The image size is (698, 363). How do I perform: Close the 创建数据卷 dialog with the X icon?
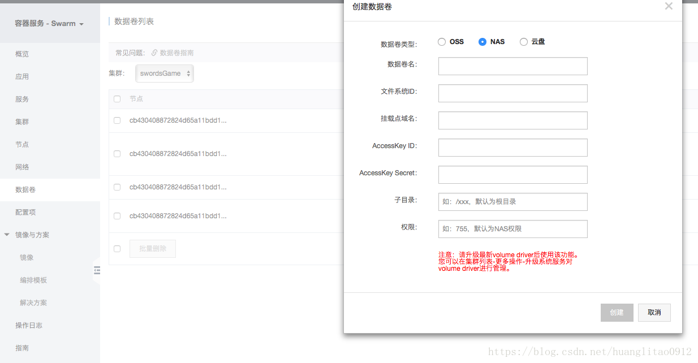669,6
